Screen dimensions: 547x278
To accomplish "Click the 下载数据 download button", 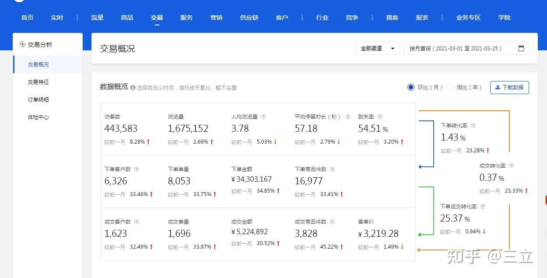I will [509, 88].
